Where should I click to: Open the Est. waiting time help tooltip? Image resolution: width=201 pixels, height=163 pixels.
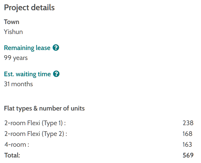tap(56, 74)
